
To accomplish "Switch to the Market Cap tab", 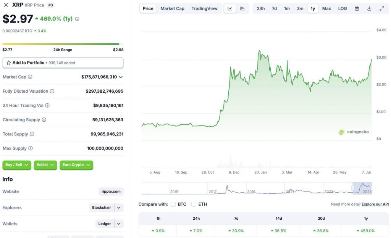I will pyautogui.click(x=172, y=8).
